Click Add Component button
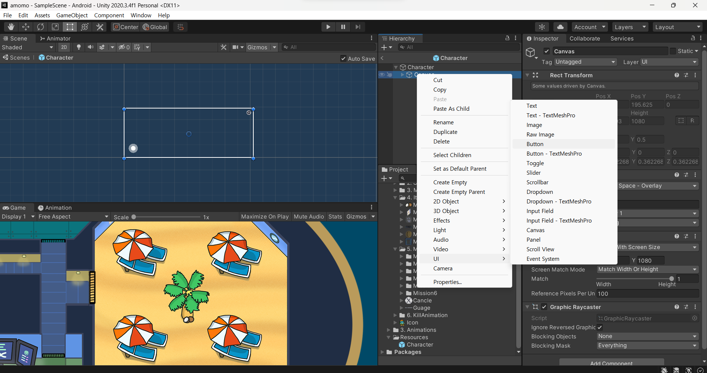This screenshot has height=373, width=707. (612, 363)
